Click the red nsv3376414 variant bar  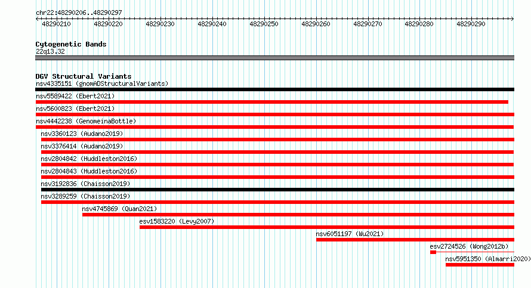click(x=277, y=152)
